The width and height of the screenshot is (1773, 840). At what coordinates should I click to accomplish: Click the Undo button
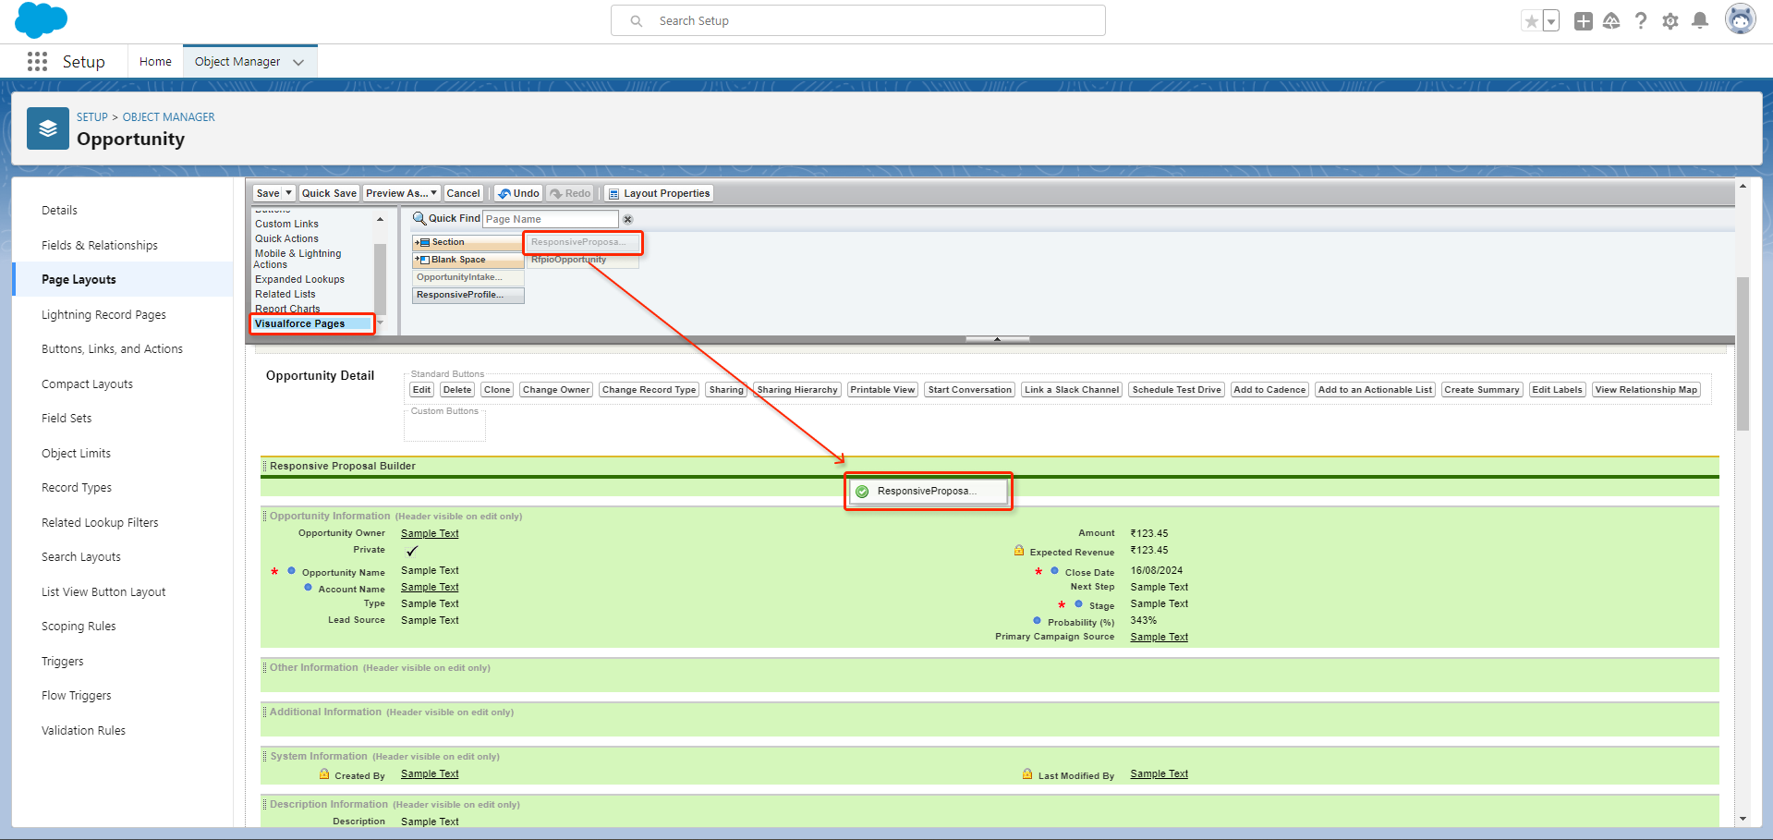(518, 193)
